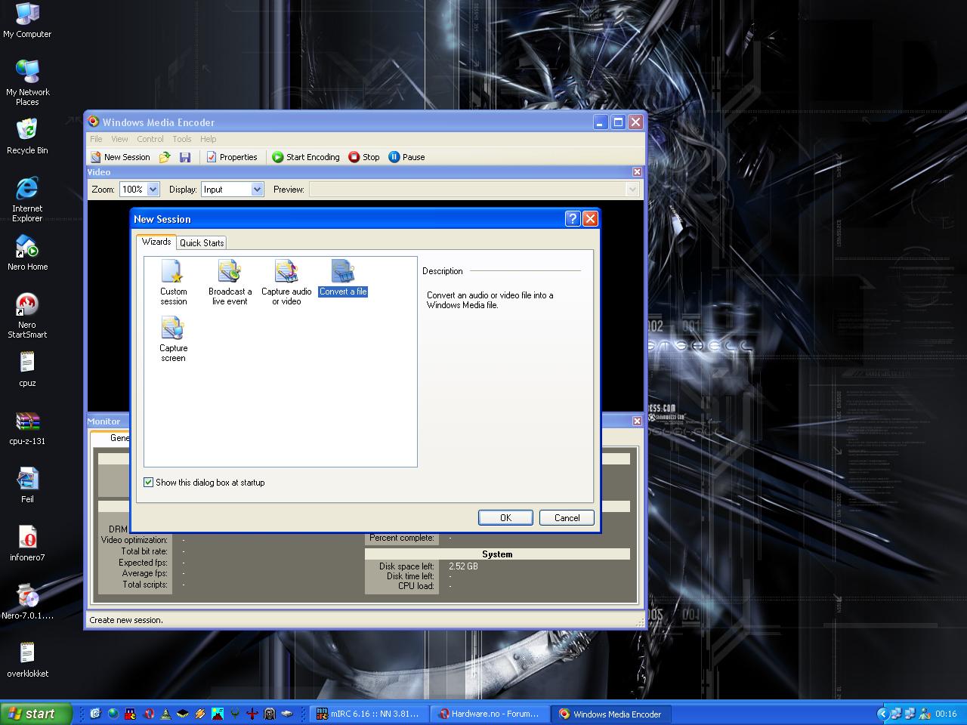This screenshot has width=967, height=725.
Task: Click the help question mark in New Session
Action: [x=573, y=219]
